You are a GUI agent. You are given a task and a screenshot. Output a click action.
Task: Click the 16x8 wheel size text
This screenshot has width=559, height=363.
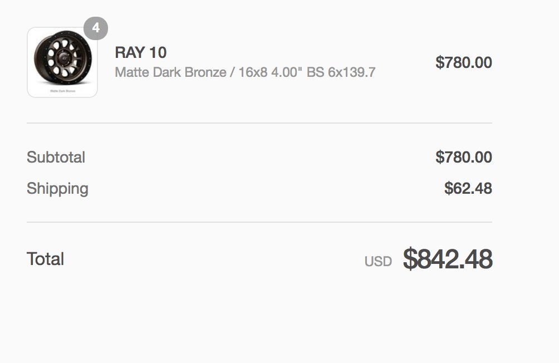click(253, 72)
